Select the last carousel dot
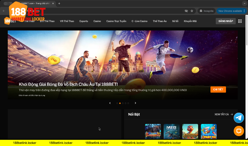Image resolution: width=248 pixels, height=146 pixels. pyautogui.click(x=128, y=103)
